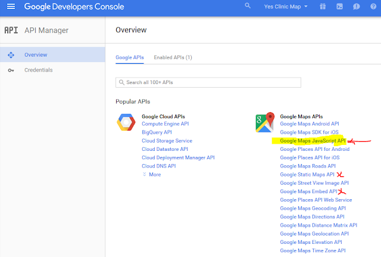381x257 pixels.
Task: Open the hamburger navigation menu
Action: 11,7
